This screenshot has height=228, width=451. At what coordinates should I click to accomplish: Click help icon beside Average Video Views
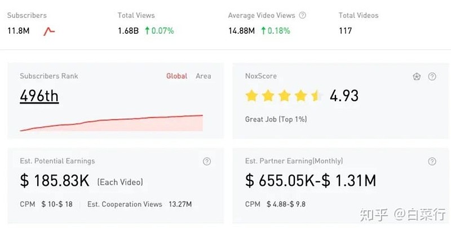point(303,16)
